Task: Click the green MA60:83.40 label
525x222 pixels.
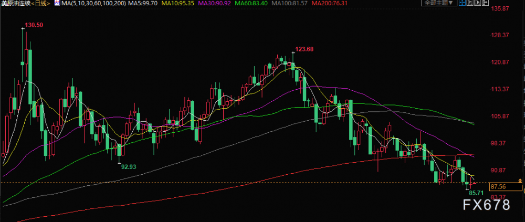Action: 252,3
